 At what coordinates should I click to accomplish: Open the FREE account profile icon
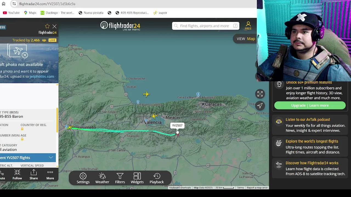248,26
